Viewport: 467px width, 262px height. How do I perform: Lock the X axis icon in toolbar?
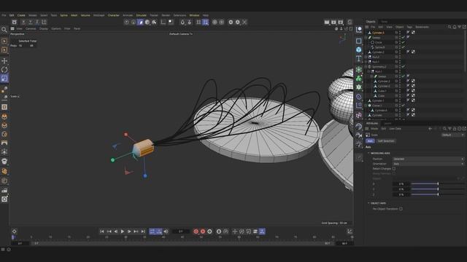pos(23,22)
